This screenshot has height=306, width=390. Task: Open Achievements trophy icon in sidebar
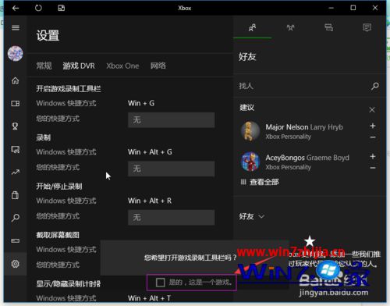tap(15, 126)
